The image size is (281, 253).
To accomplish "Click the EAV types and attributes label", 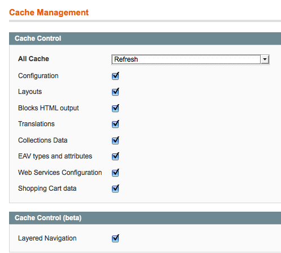I will 55,156.
